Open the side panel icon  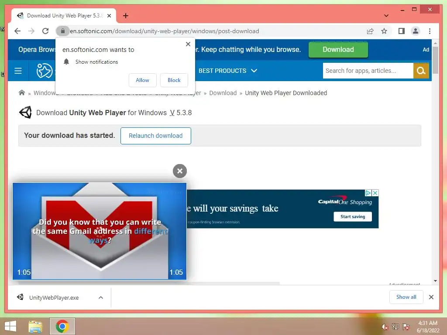click(x=402, y=31)
